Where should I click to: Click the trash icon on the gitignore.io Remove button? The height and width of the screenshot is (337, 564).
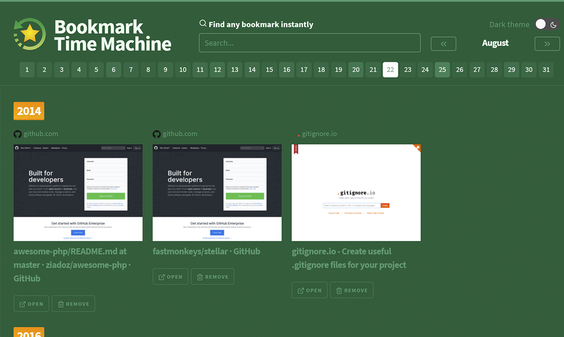coord(339,290)
